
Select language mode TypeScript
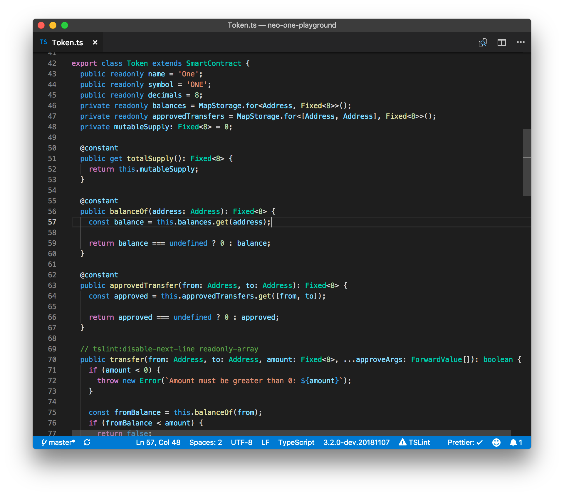296,442
